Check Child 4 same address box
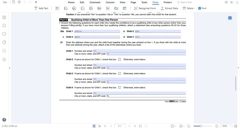The width and height of the screenshot is (240, 128). pos(119,88)
